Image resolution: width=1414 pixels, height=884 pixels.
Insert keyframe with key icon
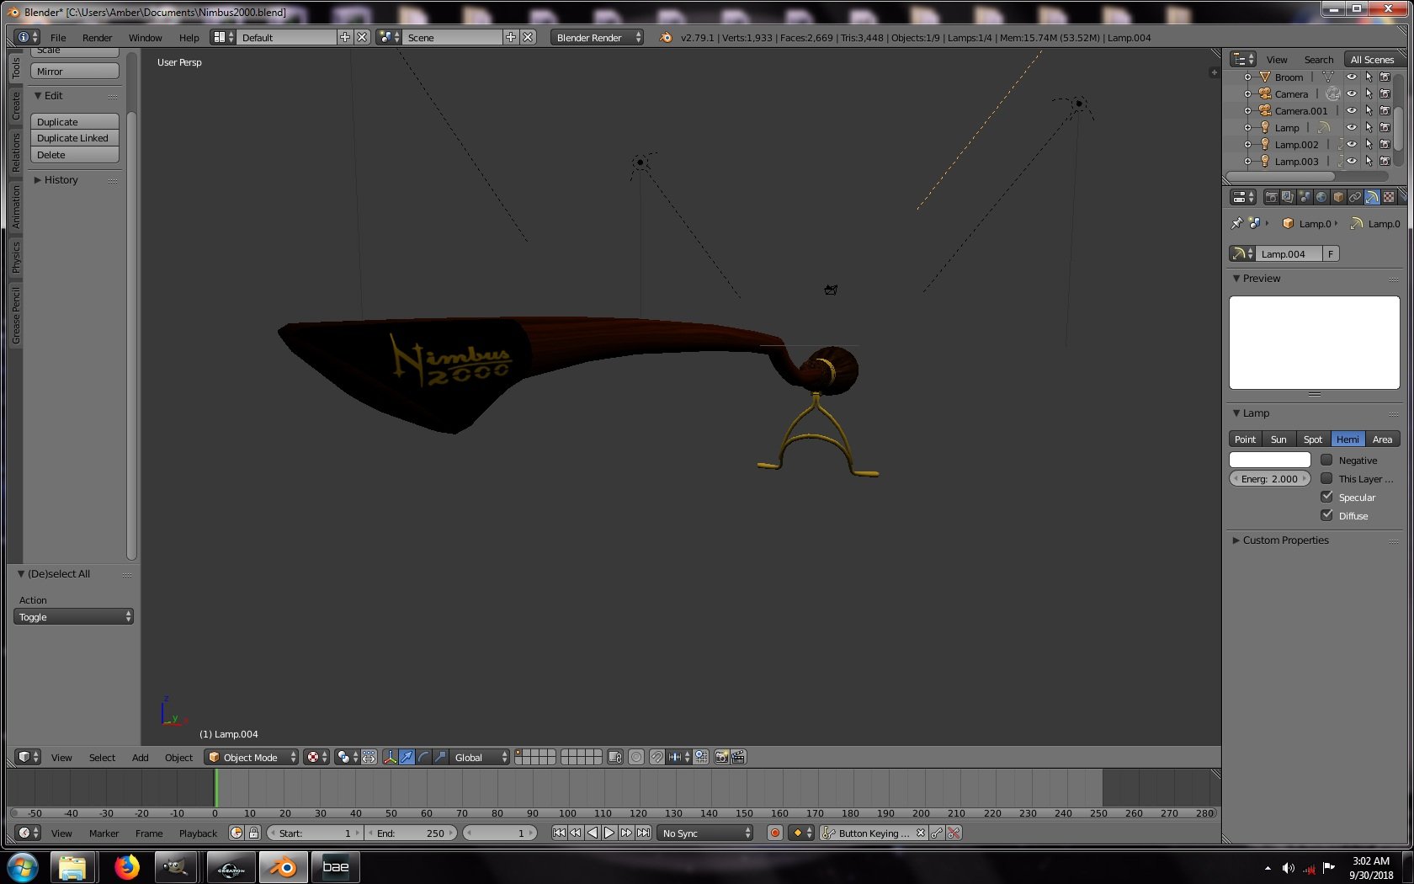click(937, 833)
